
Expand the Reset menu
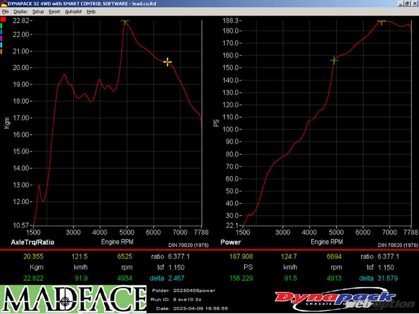pyautogui.click(x=54, y=11)
